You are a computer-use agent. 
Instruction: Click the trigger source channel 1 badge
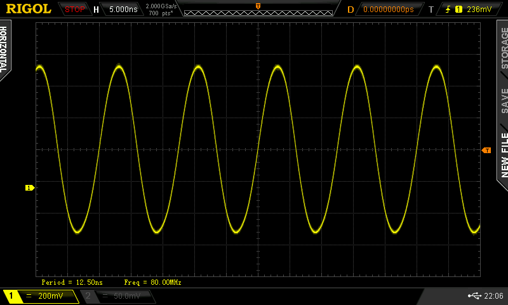tap(458, 10)
